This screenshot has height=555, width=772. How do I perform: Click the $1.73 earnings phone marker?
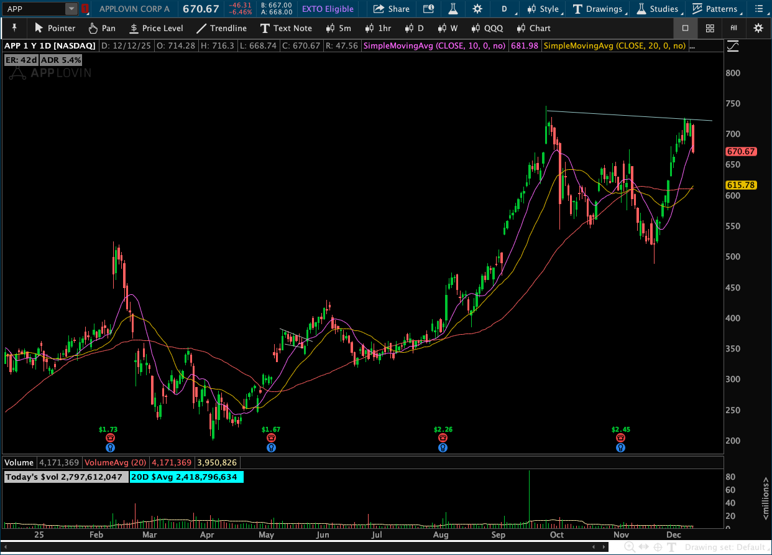tap(110, 438)
